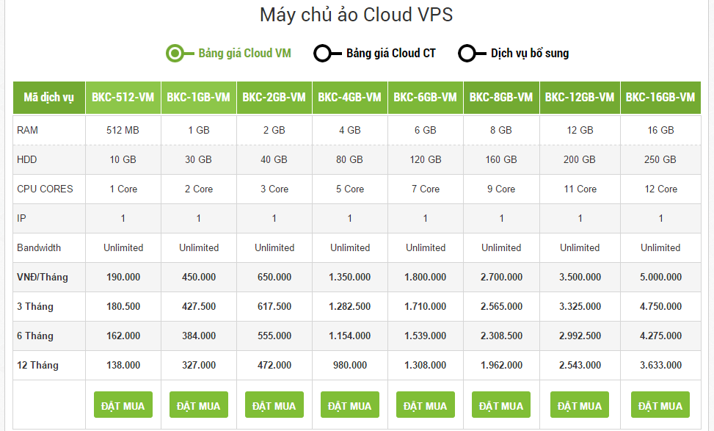Click the BKC-512-VM column header

[x=123, y=98]
